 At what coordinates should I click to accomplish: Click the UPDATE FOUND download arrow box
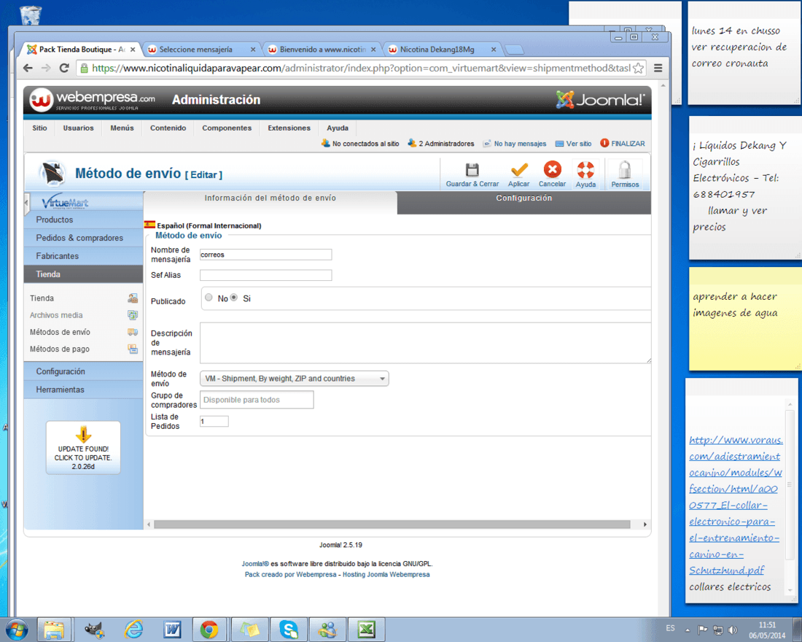pyautogui.click(x=83, y=447)
